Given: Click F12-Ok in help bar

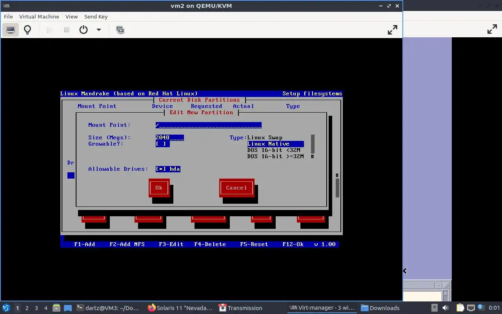Looking at the screenshot, I should (293, 244).
